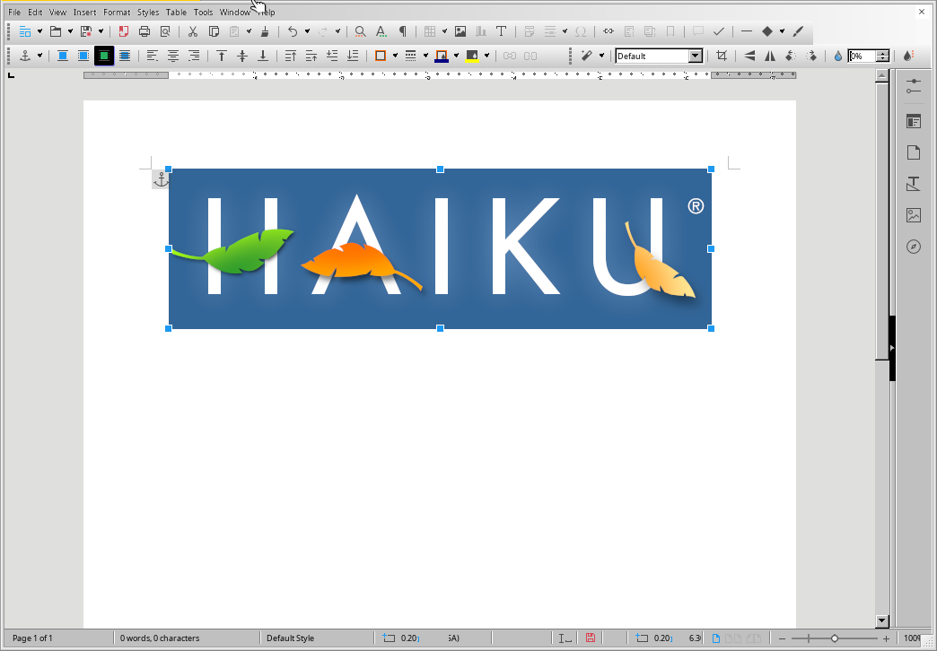Viewport: 937px width, 651px height.
Task: Flip the image vertically
Action: [749, 56]
